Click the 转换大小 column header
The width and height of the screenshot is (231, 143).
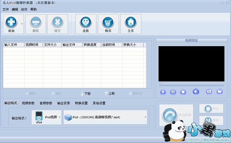pos(133,45)
